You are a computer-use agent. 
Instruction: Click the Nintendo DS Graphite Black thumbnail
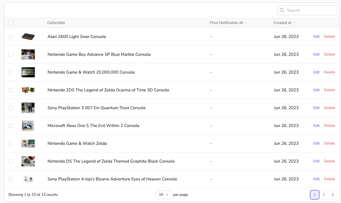coord(28,161)
